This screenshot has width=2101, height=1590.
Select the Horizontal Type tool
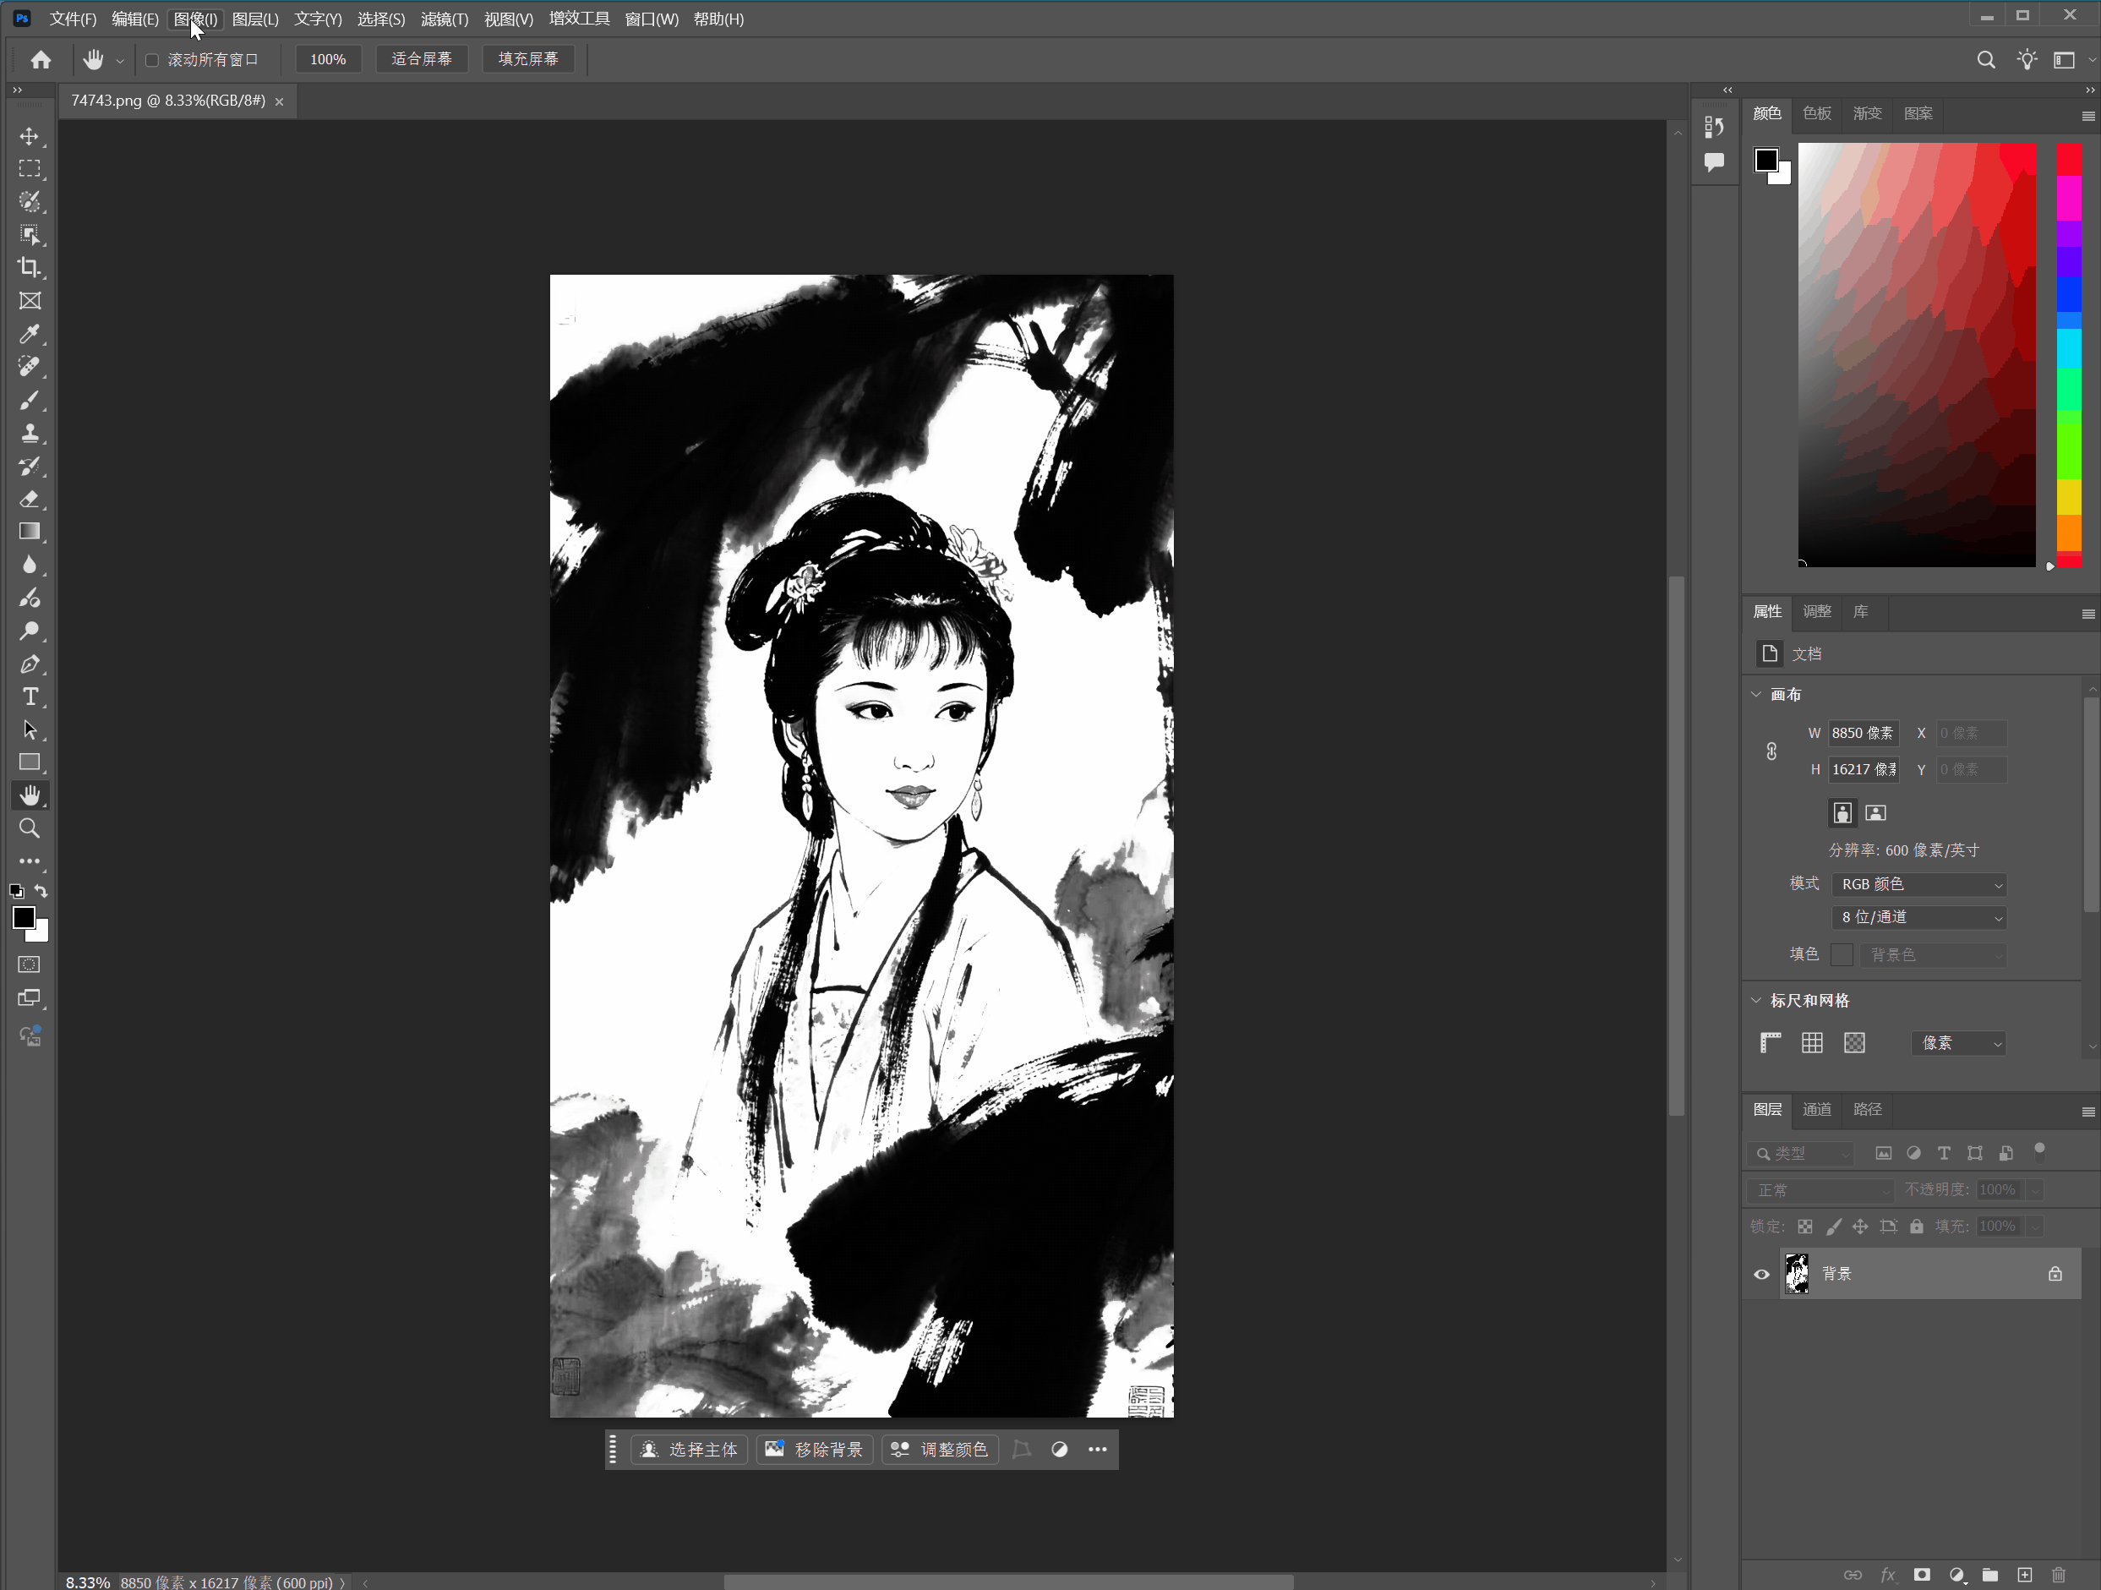tap(30, 697)
